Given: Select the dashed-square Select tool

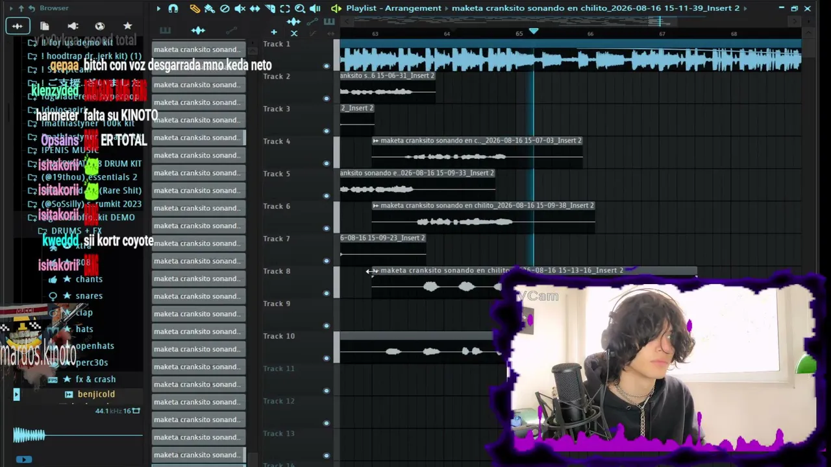Looking at the screenshot, I should [285, 8].
